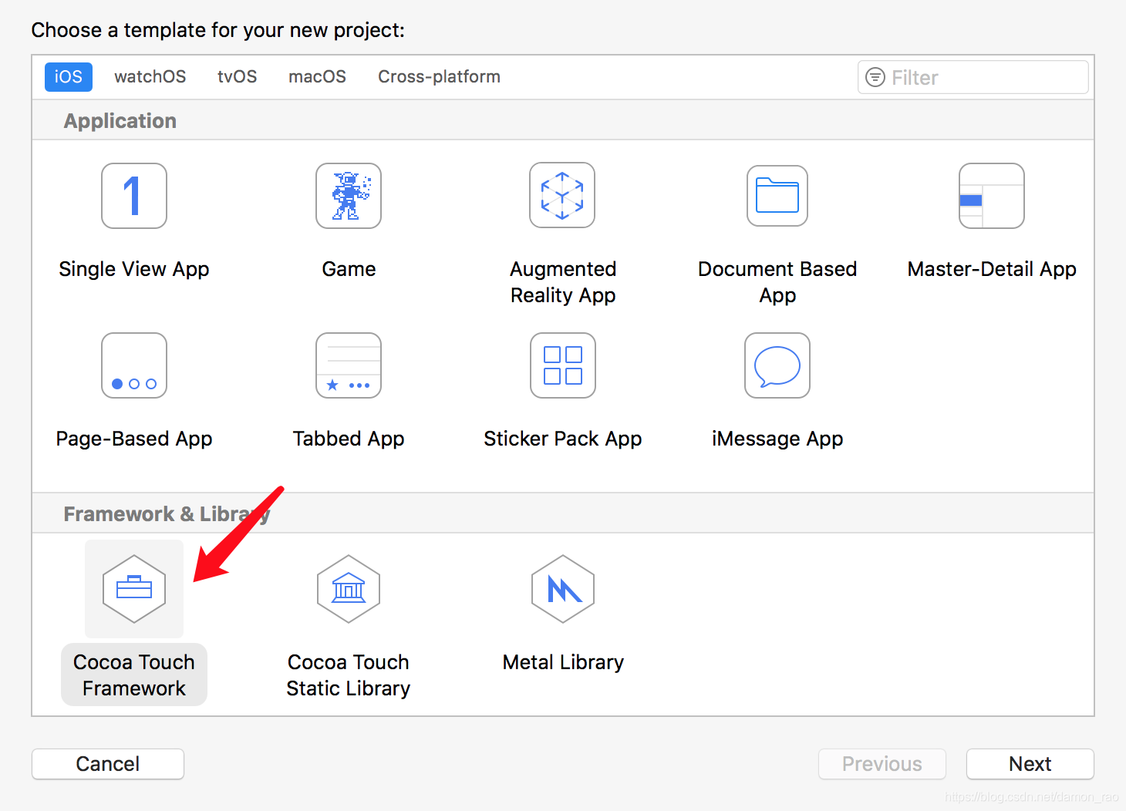Select the Single View App template icon
Image resolution: width=1126 pixels, height=811 pixels.
[134, 196]
